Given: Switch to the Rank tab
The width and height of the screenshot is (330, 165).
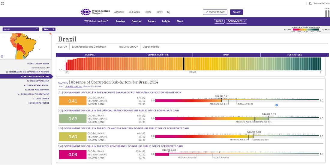Looking at the screenshot, I should [x=226, y=55].
